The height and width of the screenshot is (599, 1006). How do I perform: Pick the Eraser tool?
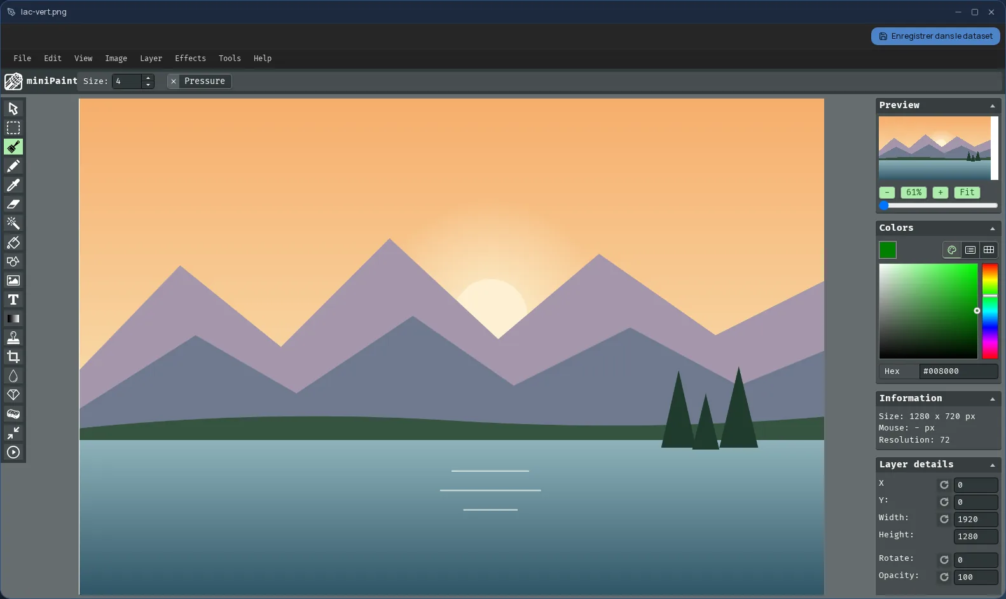tap(13, 204)
